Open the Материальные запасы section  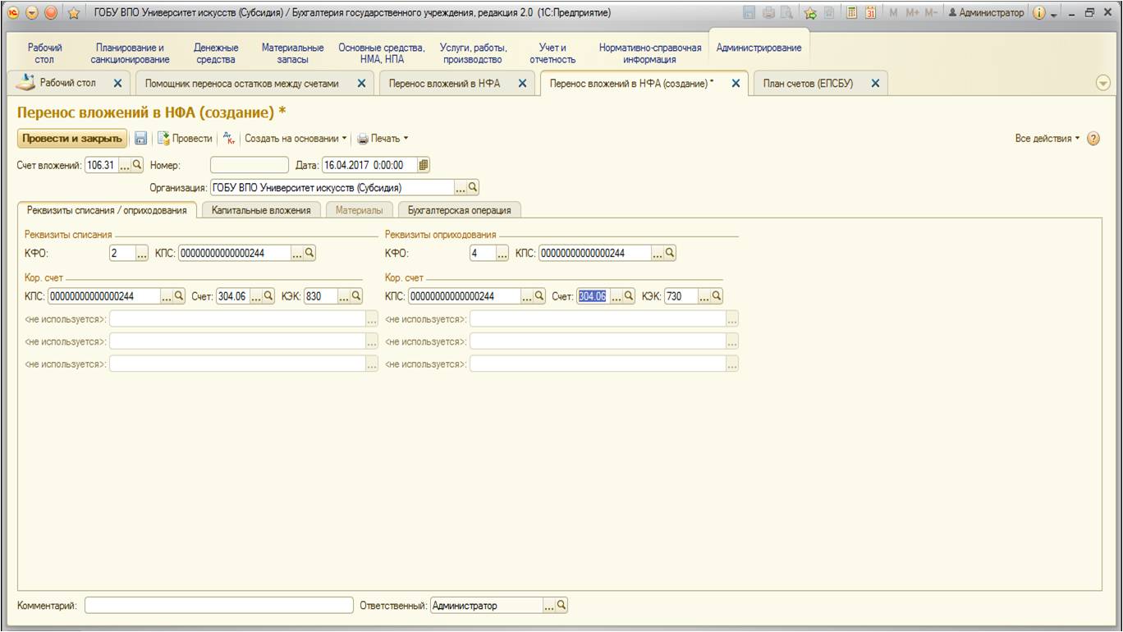292,53
